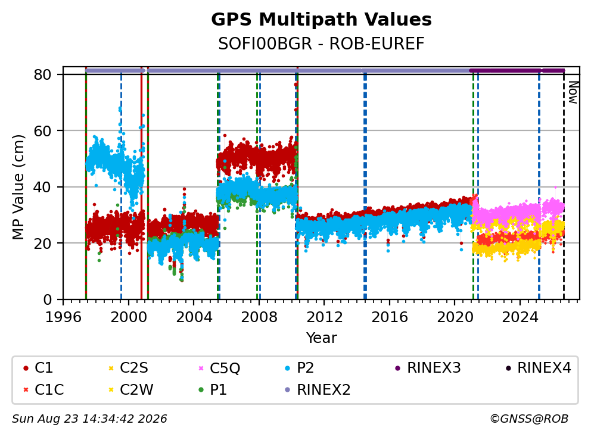The height and width of the screenshot is (437, 591).
Task: Click the y-axis tick label 40
Action: tap(42, 187)
